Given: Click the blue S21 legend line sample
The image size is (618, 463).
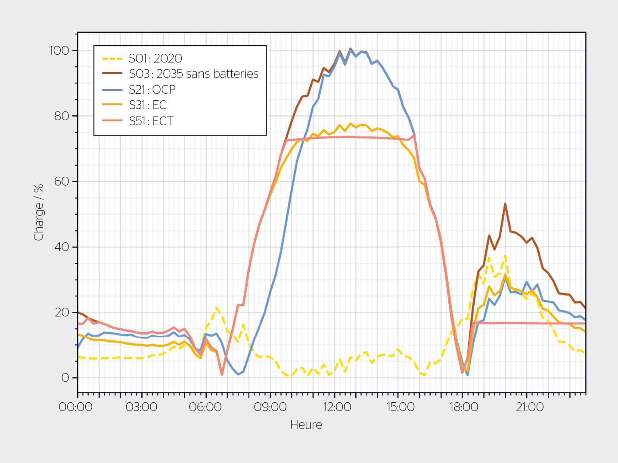Looking at the screenshot, I should pyautogui.click(x=112, y=90).
